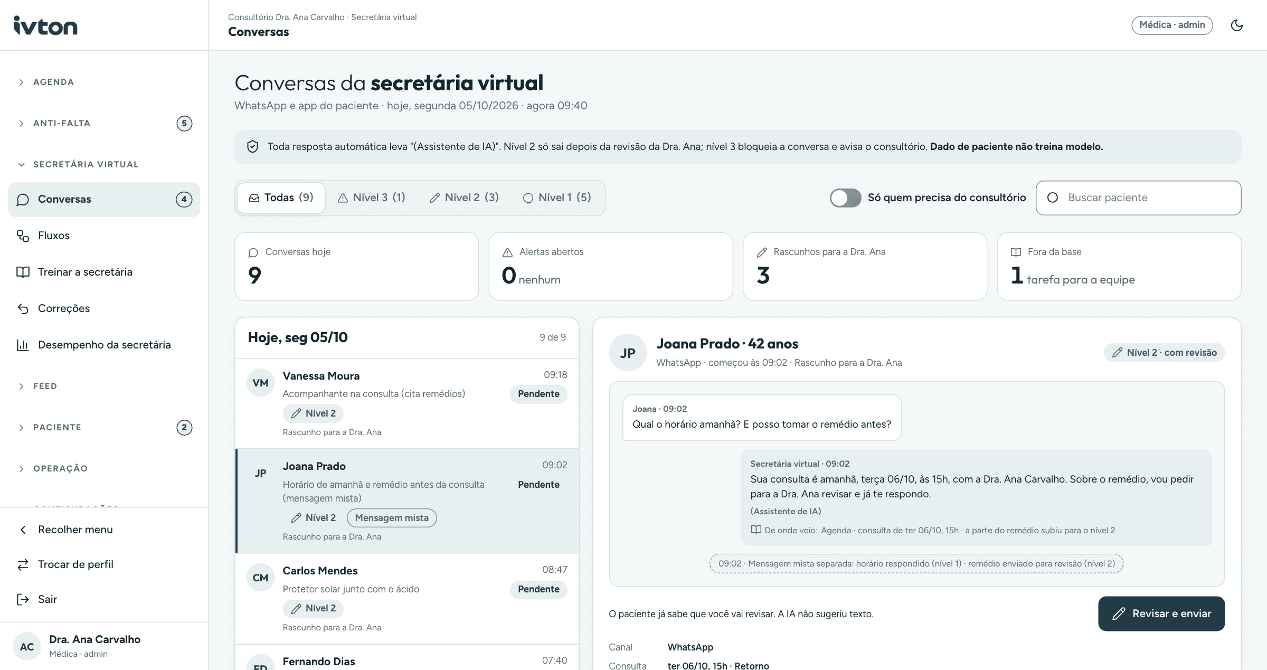Viewport: 1267px width, 670px height.
Task: Click Trocar de perfil swap icon
Action: (23, 564)
